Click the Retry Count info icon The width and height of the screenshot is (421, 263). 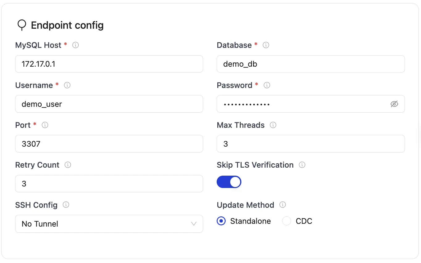(x=68, y=165)
